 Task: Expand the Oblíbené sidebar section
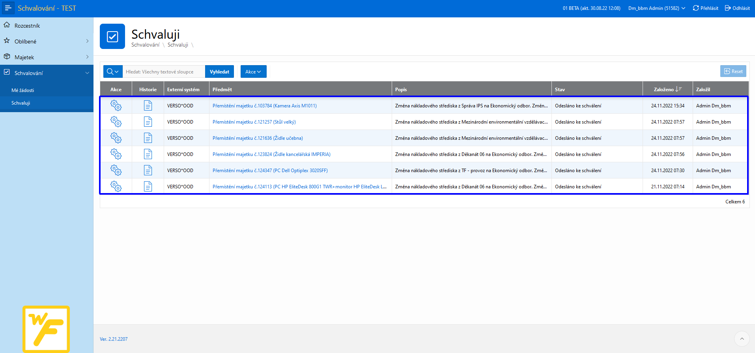coord(87,41)
